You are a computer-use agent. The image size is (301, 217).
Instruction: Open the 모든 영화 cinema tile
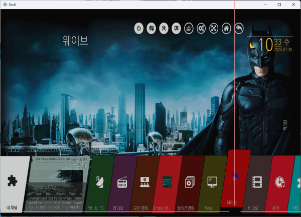(x=145, y=183)
